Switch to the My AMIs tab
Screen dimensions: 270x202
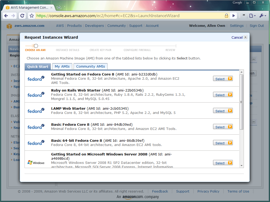pos(62,67)
